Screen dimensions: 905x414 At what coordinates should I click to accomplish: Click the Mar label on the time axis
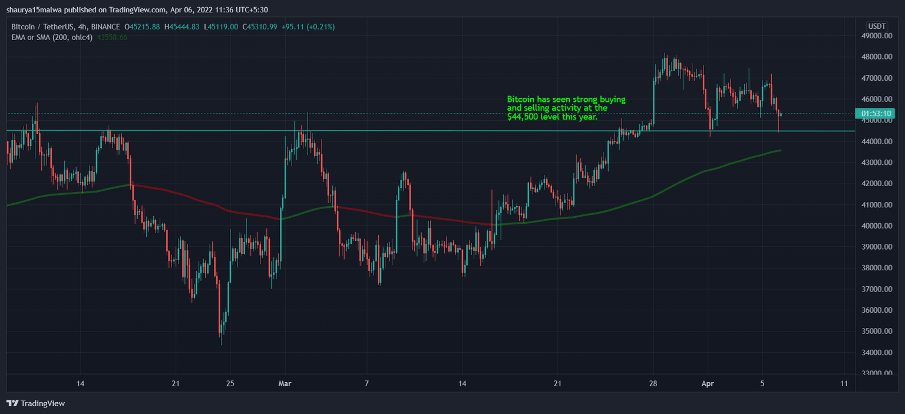pyautogui.click(x=285, y=383)
